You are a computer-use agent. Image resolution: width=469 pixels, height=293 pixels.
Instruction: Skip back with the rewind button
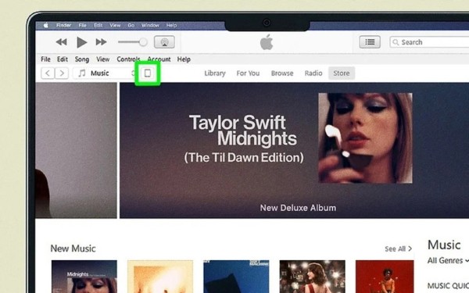pyautogui.click(x=61, y=42)
